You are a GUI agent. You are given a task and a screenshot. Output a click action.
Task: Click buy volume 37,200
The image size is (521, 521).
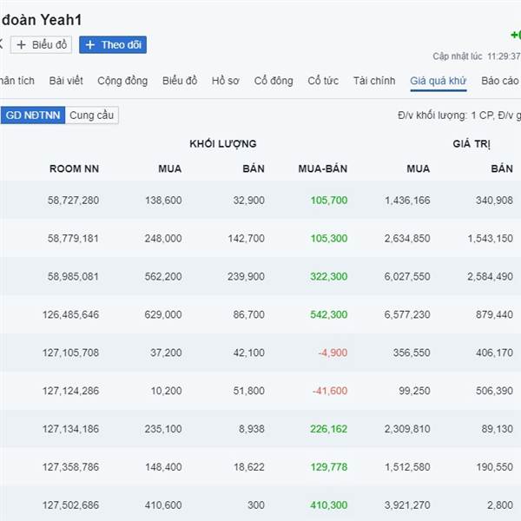166,353
